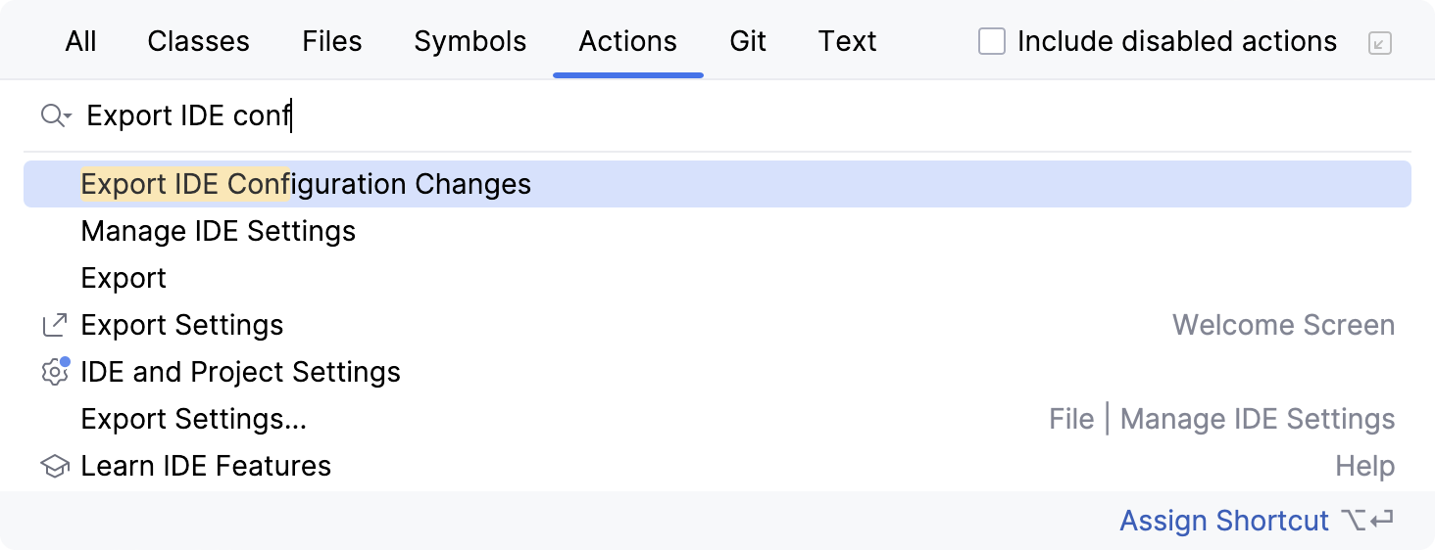Select the Learn IDE Features result
The height and width of the screenshot is (550, 1435).
click(206, 467)
